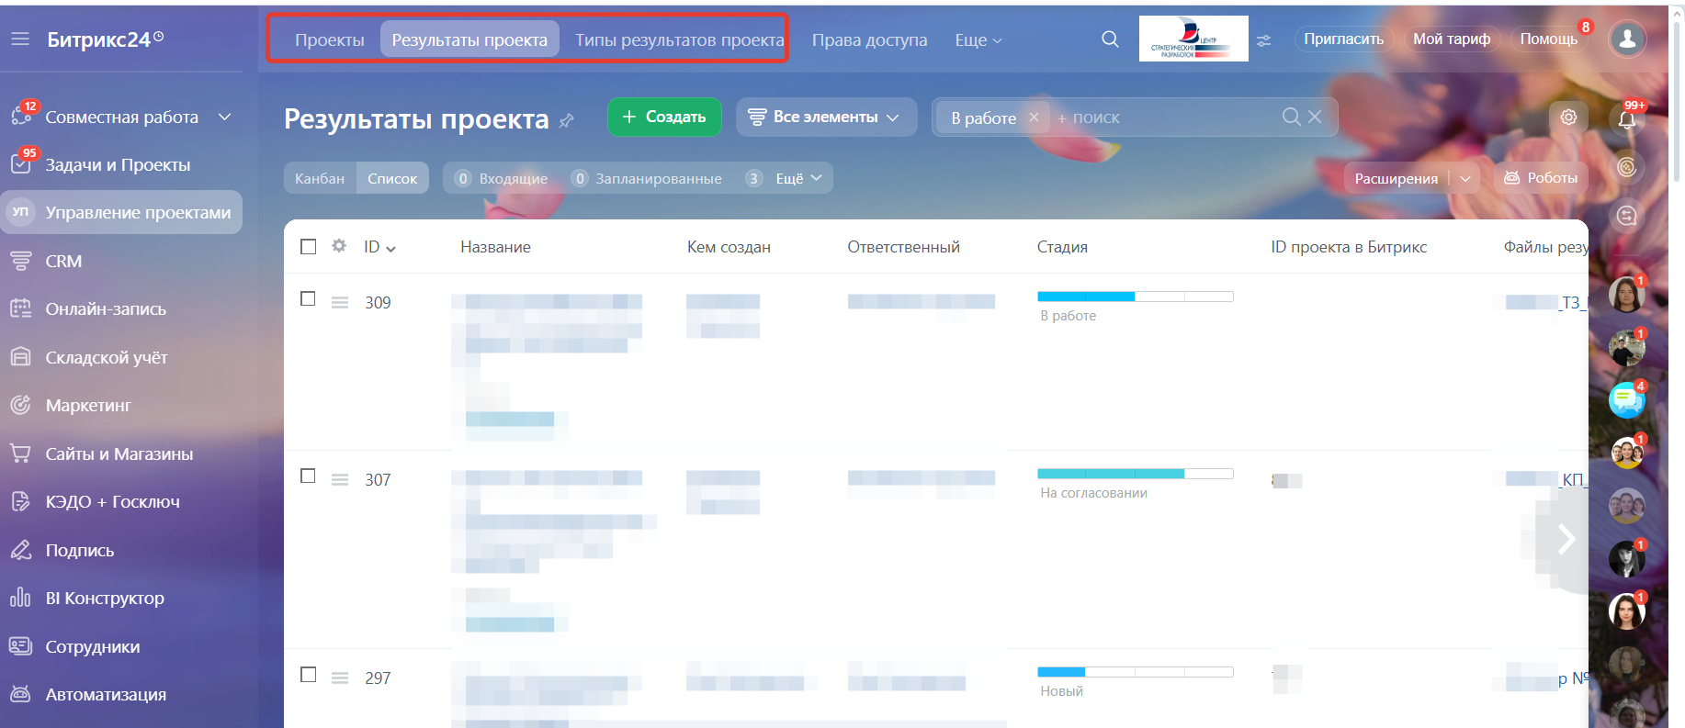The width and height of the screenshot is (1685, 728).
Task: Expand the Все элементы dropdown
Action: click(x=826, y=118)
